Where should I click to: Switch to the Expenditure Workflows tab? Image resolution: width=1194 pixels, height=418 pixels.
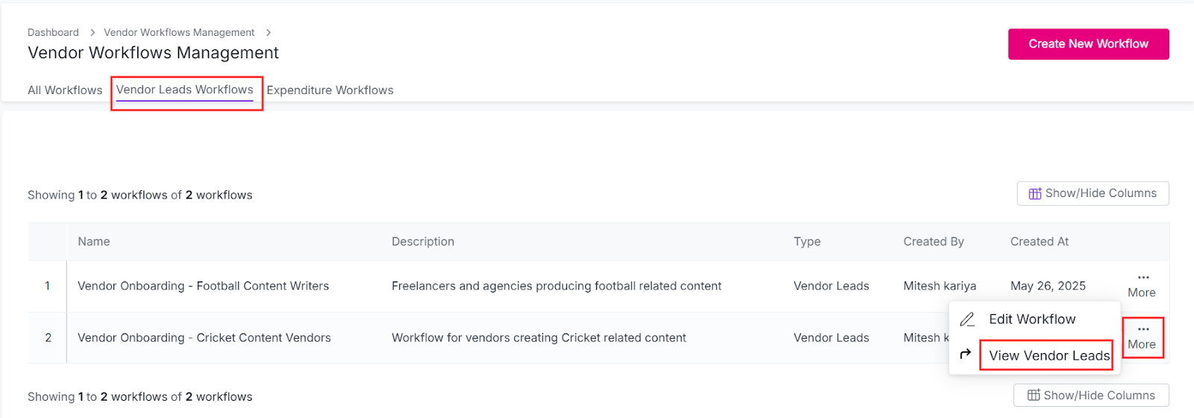[330, 90]
